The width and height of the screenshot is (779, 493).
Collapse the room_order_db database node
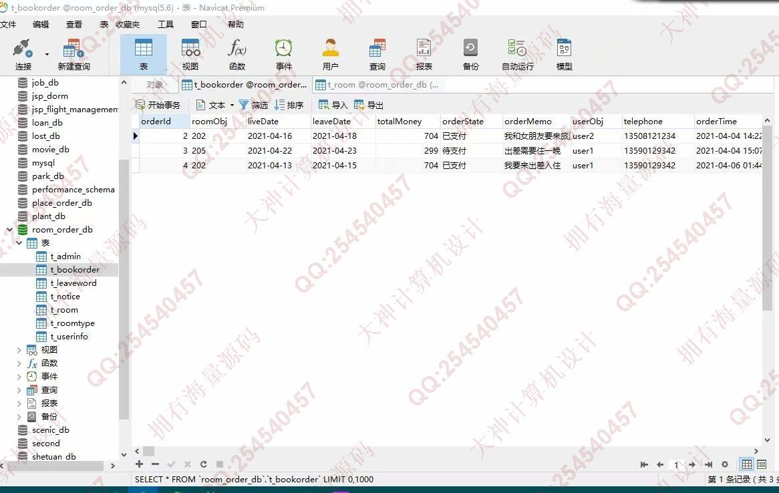coord(9,229)
